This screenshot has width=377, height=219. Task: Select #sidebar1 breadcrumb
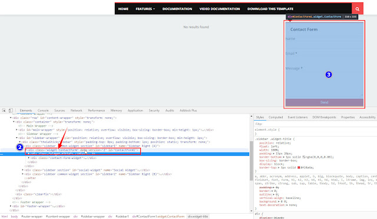tap(122, 217)
